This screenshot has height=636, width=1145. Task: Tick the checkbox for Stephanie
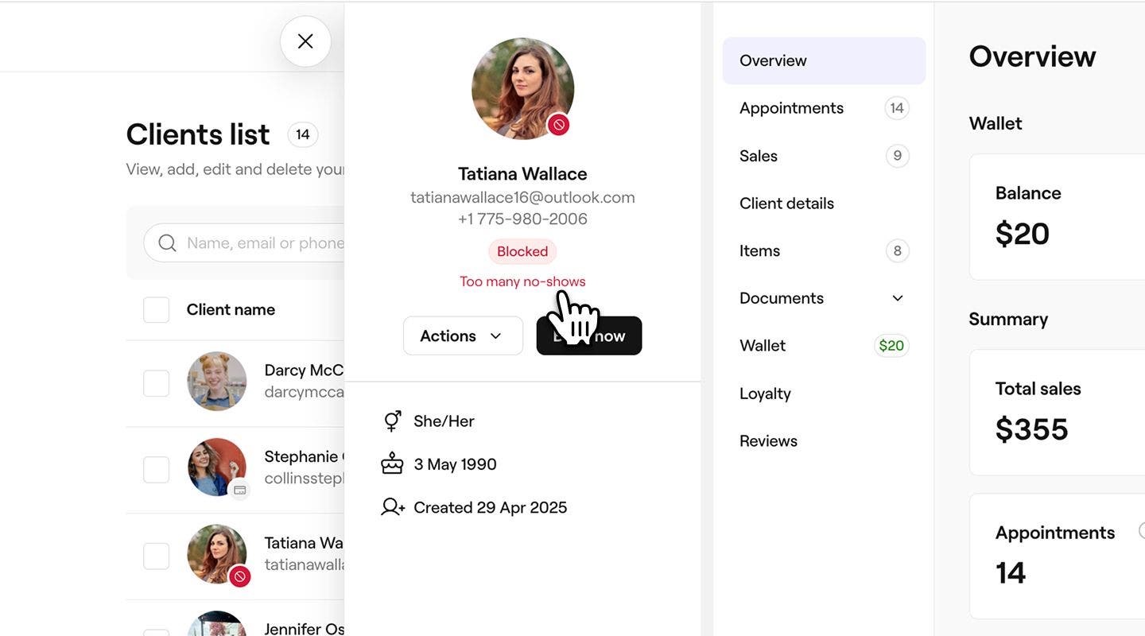157,470
